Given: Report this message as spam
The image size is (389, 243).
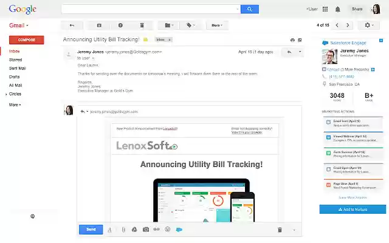Looking at the screenshot, I should [x=120, y=26].
